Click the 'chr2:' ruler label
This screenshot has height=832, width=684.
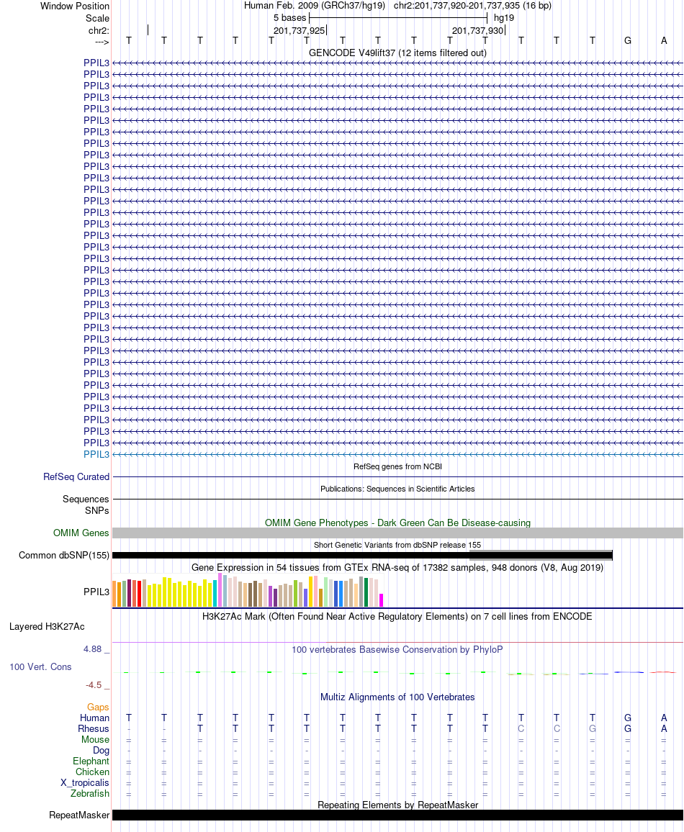(99, 31)
